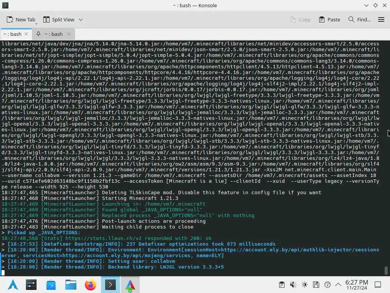Click the 'Found global _JAVA_OPTIONS' log line
Image resolution: width=390 pixels, height=293 pixels.
pos(102,210)
